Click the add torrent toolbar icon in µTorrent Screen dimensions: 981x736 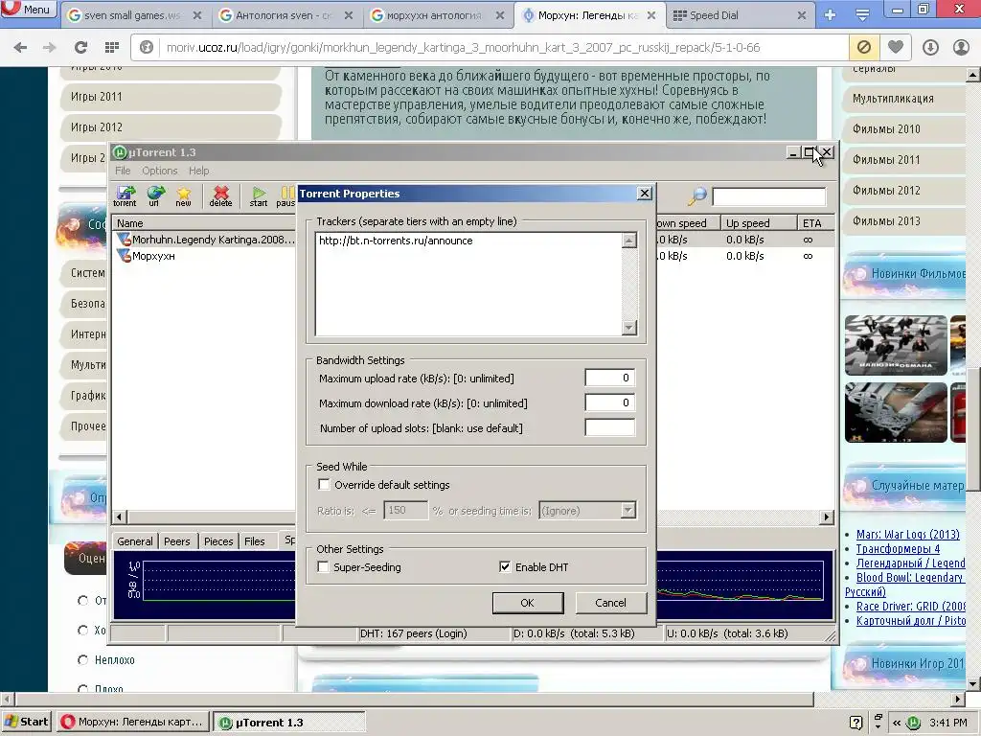coord(125,195)
